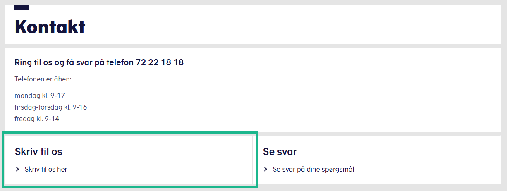Open the "Skriv til os her" link
Image resolution: width=507 pixels, height=191 pixels.
[46, 169]
